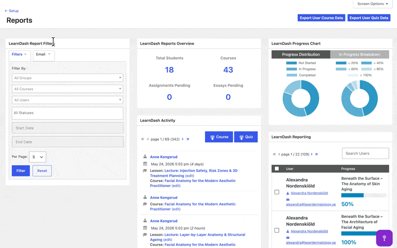397x248 pixels.
Task: Download the Course activity report
Action: click(219, 137)
